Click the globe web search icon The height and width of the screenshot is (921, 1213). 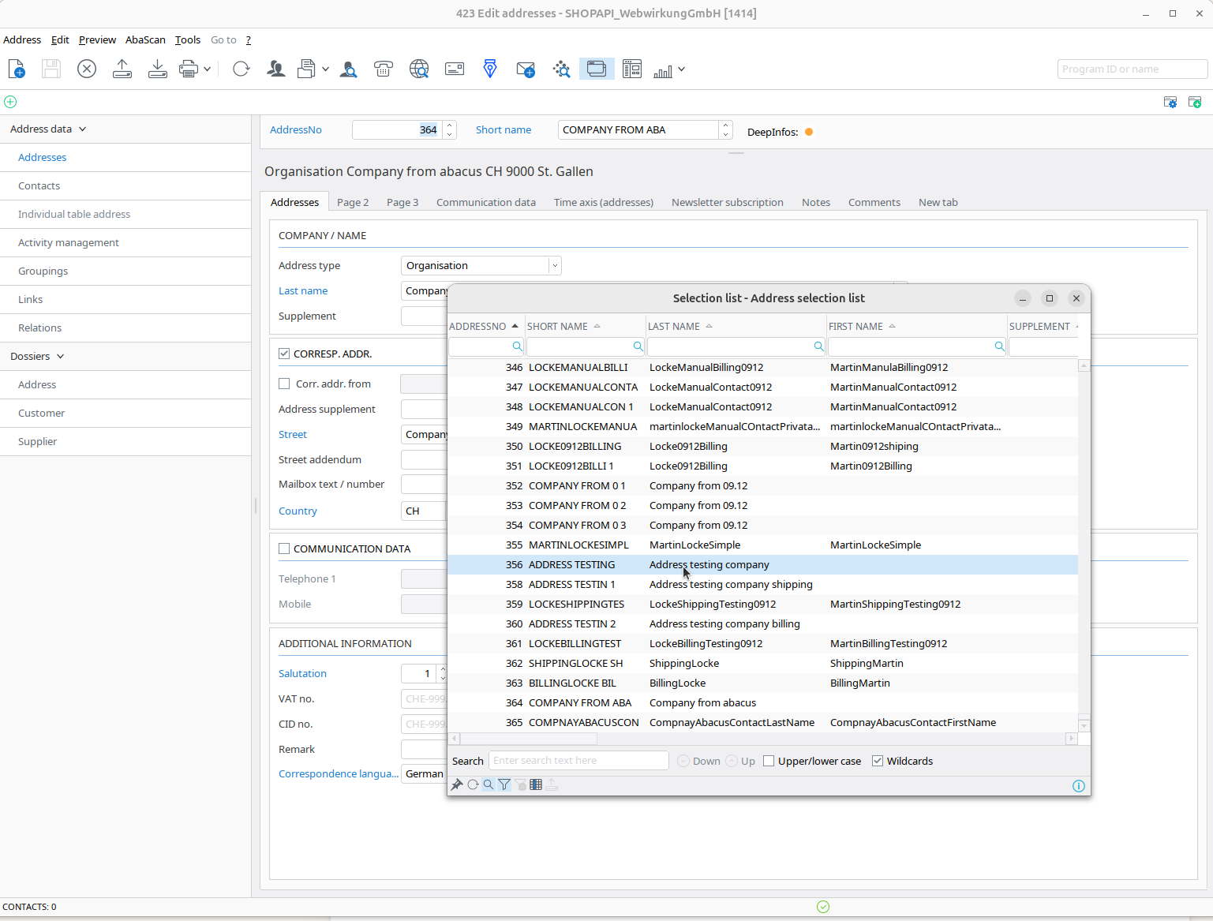click(x=419, y=69)
